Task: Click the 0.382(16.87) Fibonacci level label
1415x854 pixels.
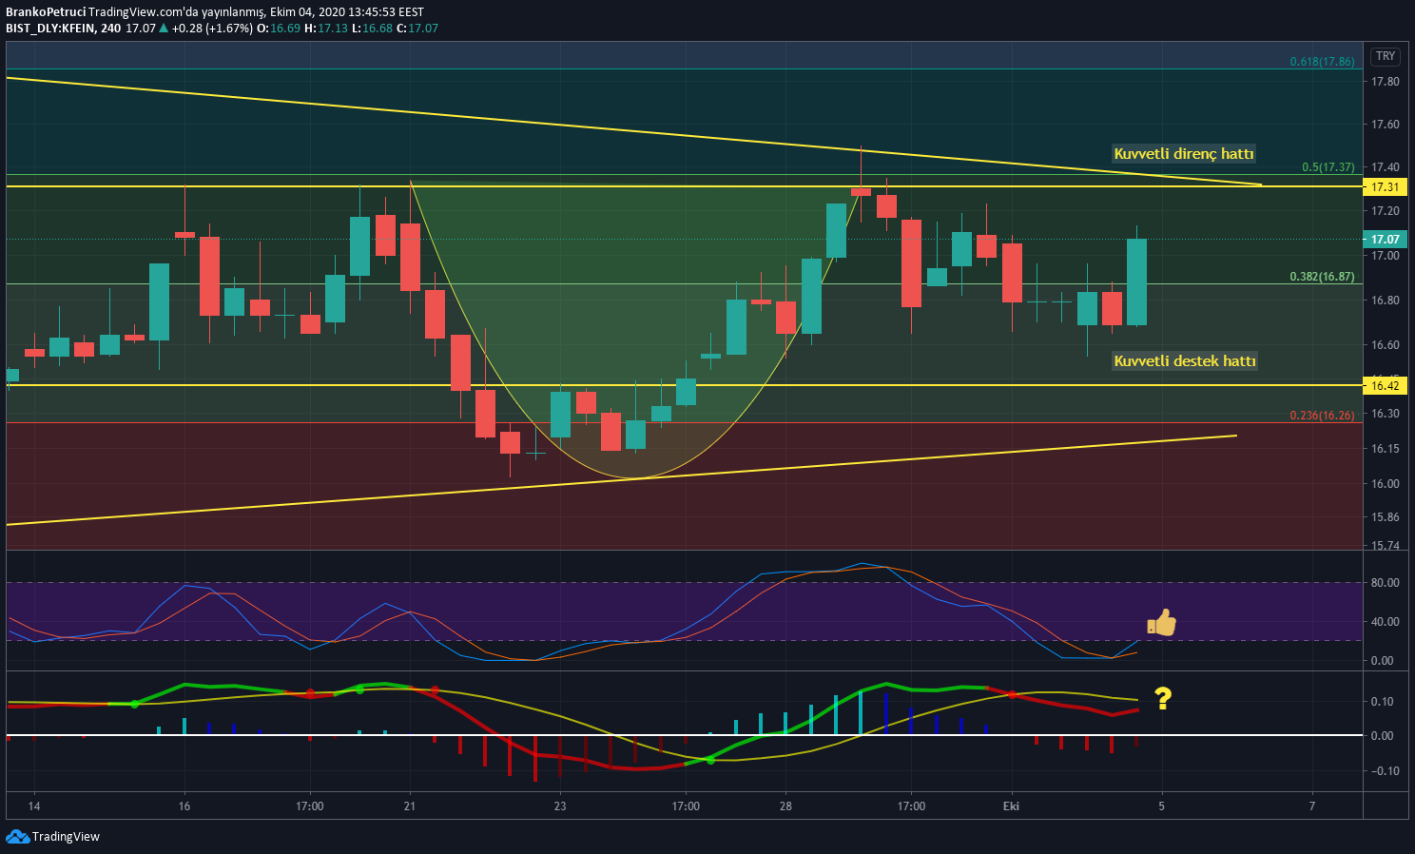Action: click(x=1322, y=277)
